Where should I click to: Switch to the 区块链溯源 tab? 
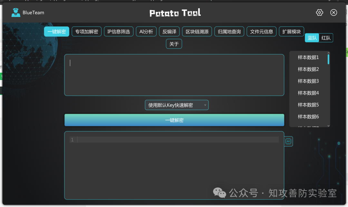coord(197,32)
